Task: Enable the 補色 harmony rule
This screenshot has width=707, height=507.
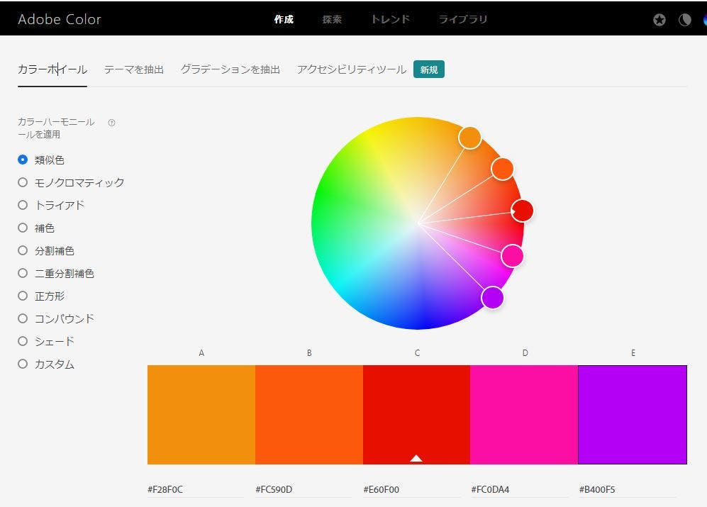Action: point(23,228)
